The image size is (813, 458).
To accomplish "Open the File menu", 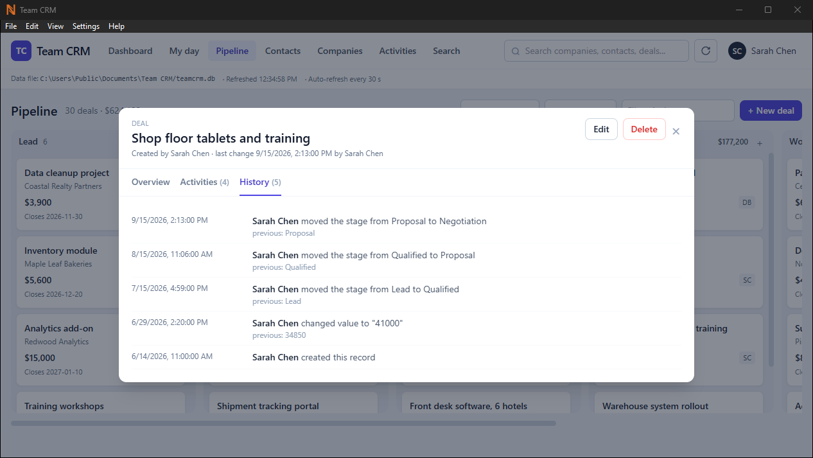I will pyautogui.click(x=11, y=26).
